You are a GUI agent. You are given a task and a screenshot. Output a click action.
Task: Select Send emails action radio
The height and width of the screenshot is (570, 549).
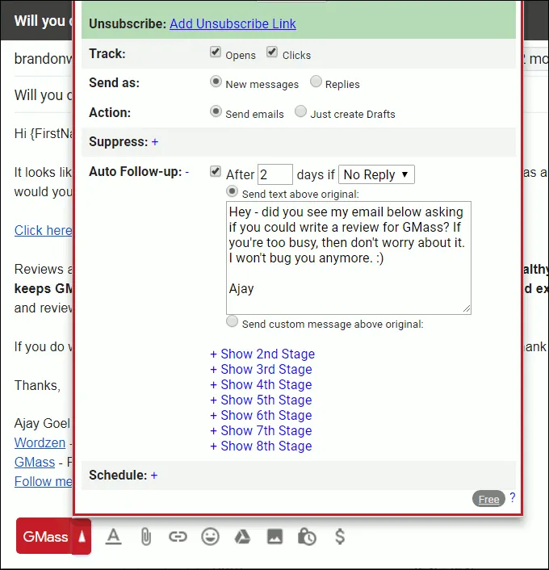tap(216, 111)
